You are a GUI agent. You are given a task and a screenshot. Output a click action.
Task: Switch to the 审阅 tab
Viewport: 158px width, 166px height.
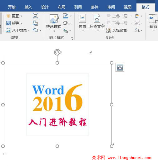tap(111, 7)
